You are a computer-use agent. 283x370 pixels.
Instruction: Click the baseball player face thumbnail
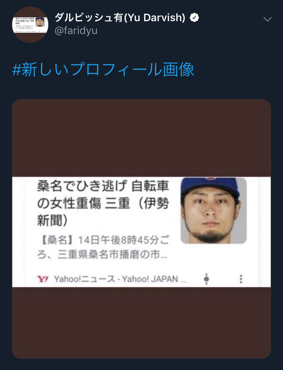click(214, 210)
